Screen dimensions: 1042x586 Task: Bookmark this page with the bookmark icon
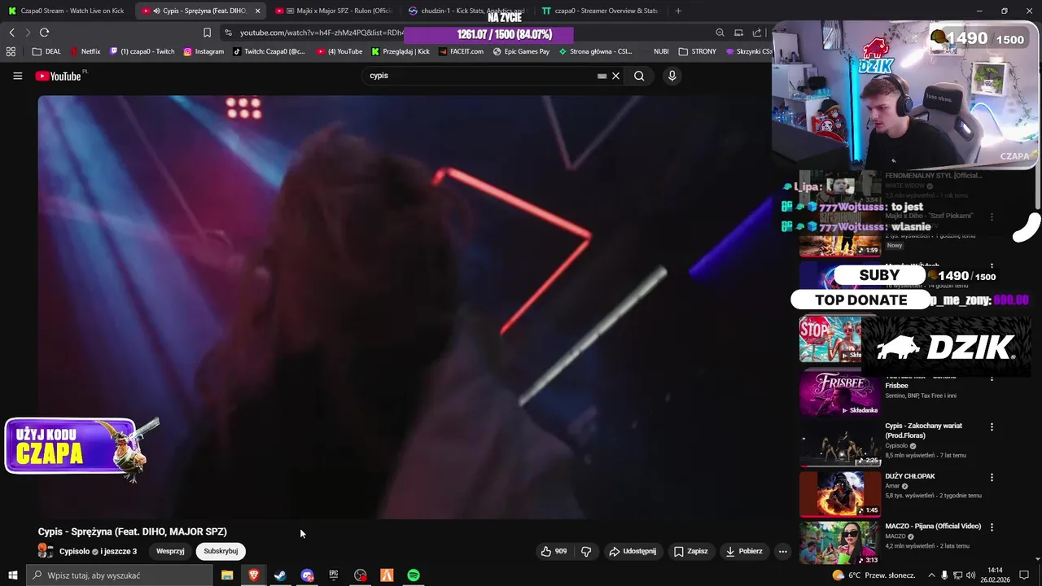coord(207,33)
